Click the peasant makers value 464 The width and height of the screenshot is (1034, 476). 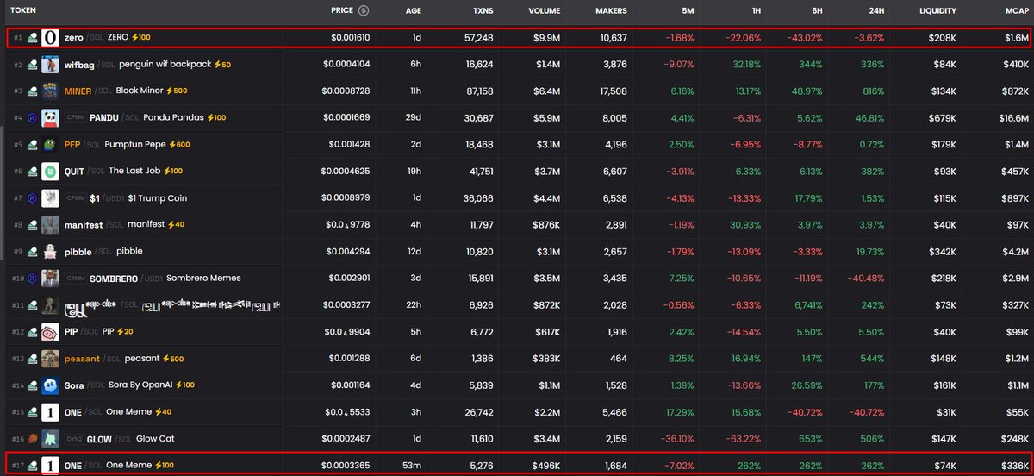[x=619, y=359]
